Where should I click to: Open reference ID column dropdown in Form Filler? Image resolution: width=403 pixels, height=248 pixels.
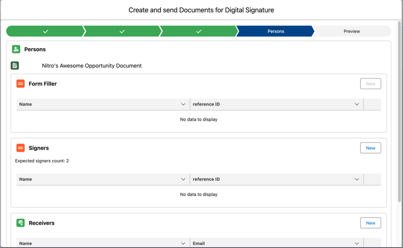point(357,104)
